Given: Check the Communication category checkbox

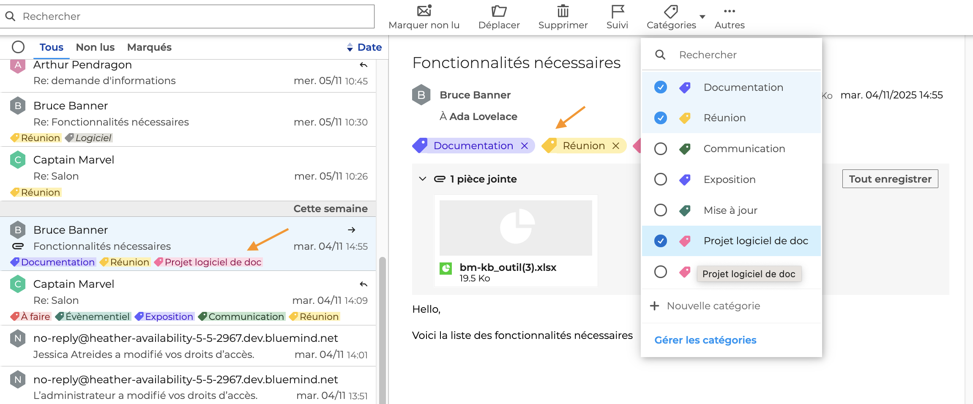Looking at the screenshot, I should tap(660, 149).
